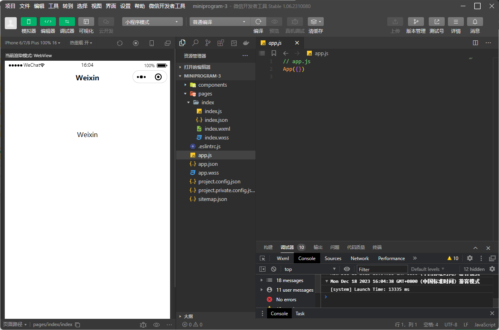
Task: Open the 消息 notifications bell
Action: (x=475, y=22)
